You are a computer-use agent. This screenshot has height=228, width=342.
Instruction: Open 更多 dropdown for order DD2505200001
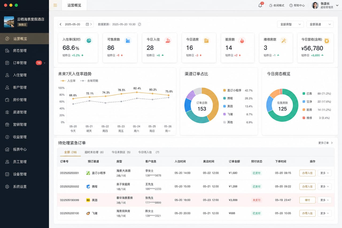324,173
